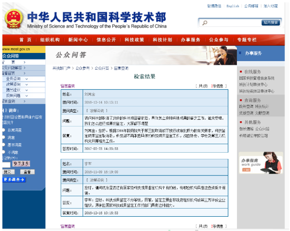Switch to the English site link
This screenshot has width=290, height=231.
233,6
